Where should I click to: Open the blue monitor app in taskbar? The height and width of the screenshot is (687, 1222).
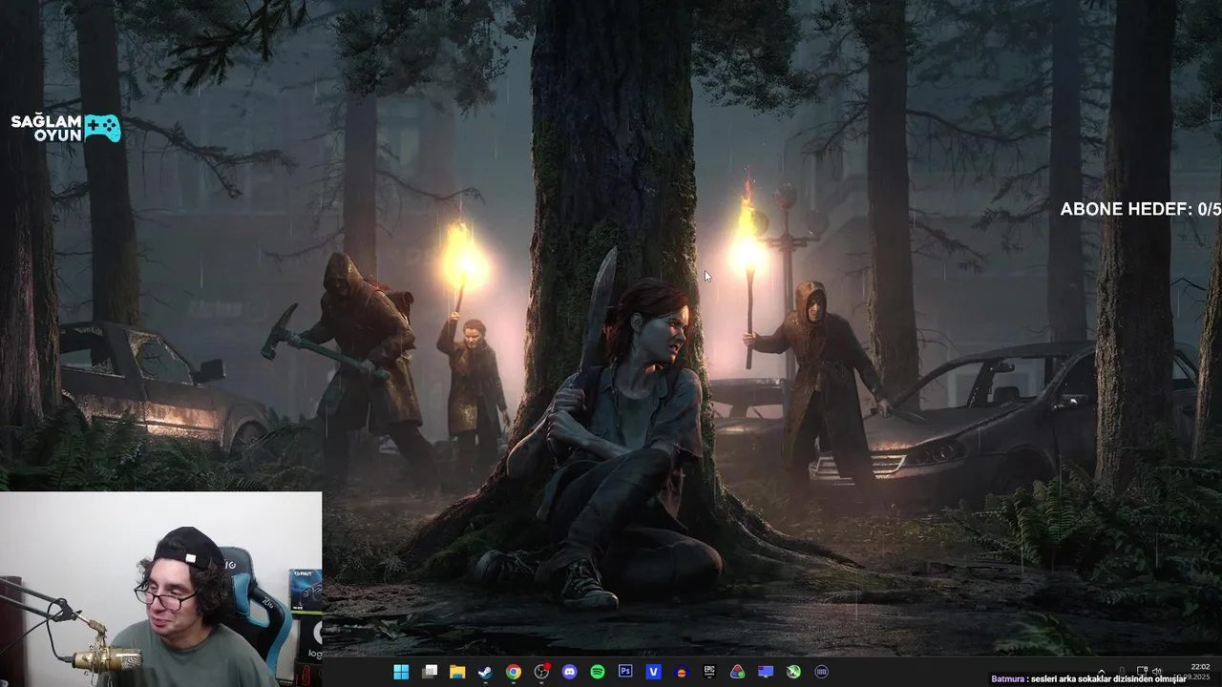coord(766,672)
